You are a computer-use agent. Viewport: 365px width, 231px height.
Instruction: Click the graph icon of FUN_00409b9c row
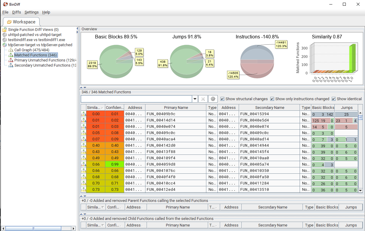click(x=83, y=114)
